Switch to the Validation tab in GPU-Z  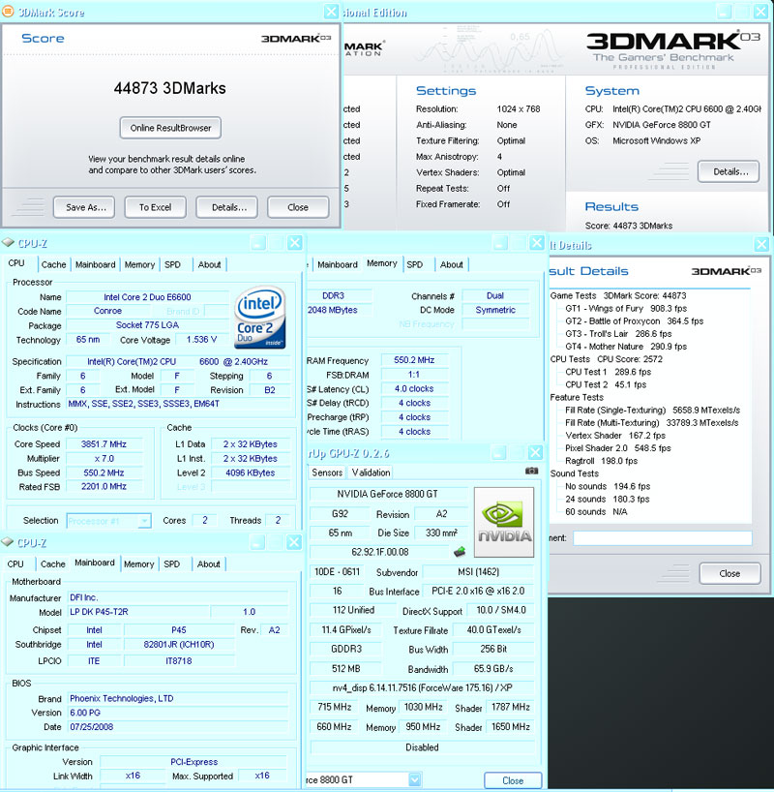(372, 472)
